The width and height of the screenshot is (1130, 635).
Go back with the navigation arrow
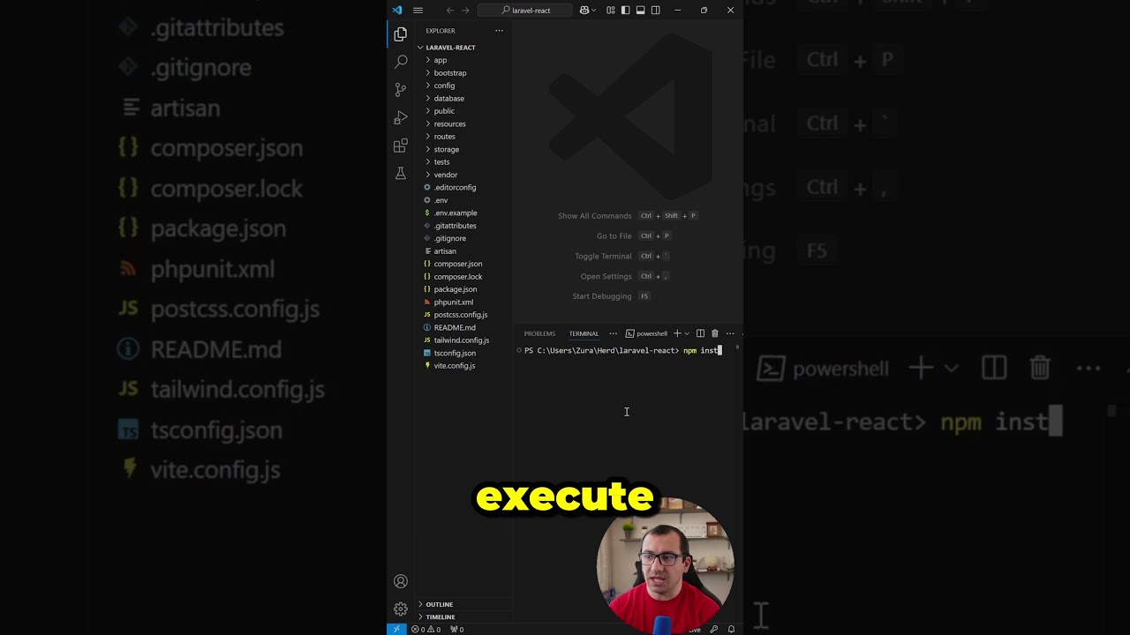click(x=450, y=11)
